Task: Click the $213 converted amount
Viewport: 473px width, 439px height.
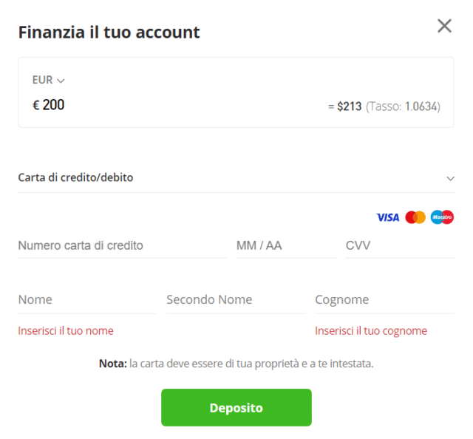Action: (349, 106)
